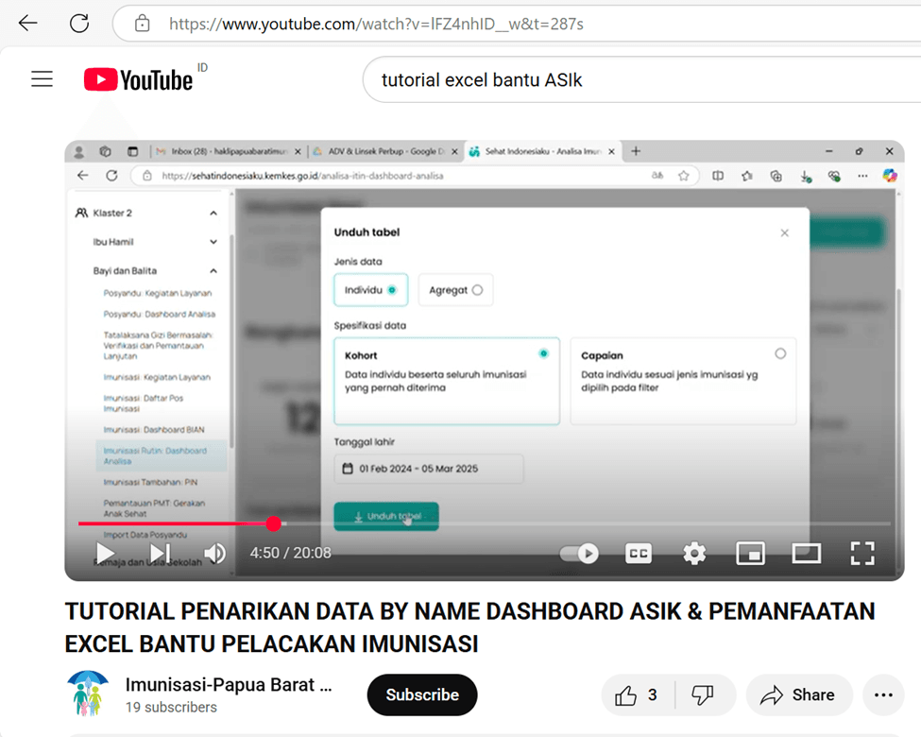Mute the video volume
Image resolution: width=921 pixels, height=737 pixels.
pos(215,553)
